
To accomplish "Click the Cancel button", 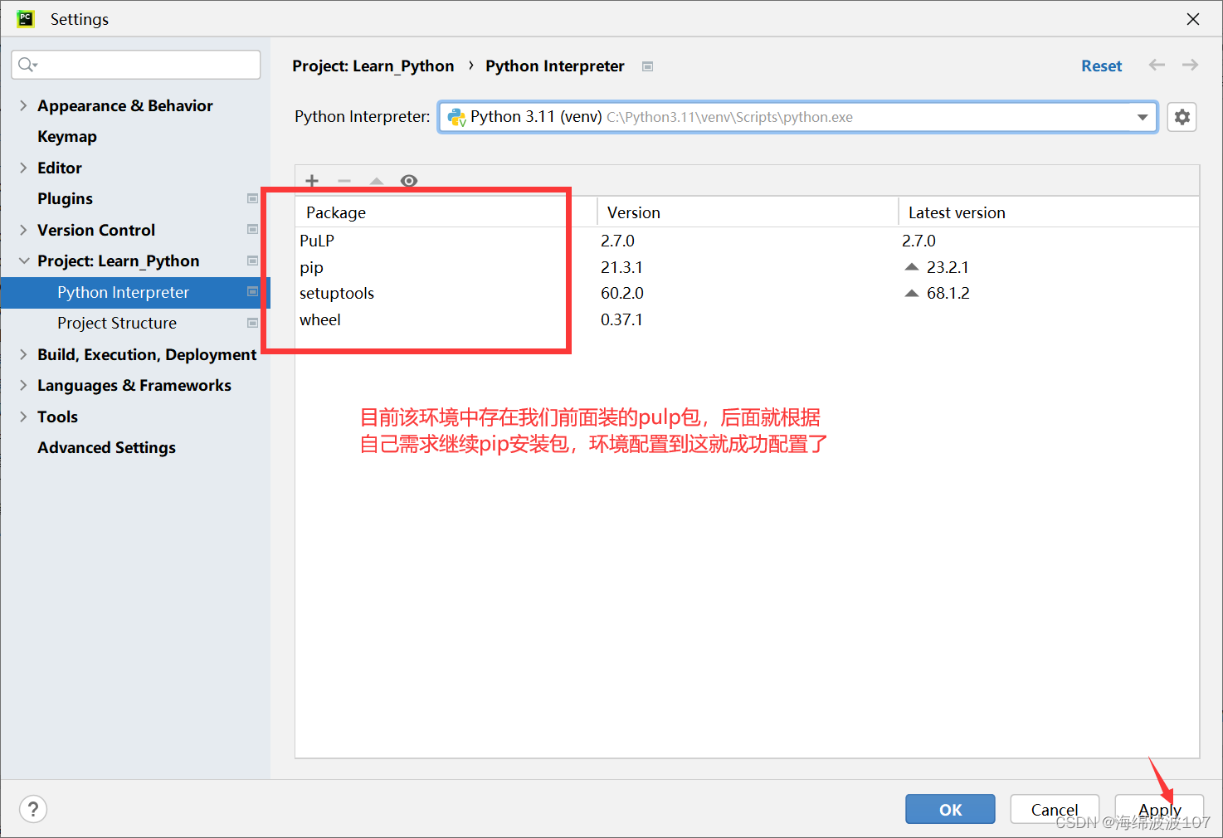I will [1055, 809].
